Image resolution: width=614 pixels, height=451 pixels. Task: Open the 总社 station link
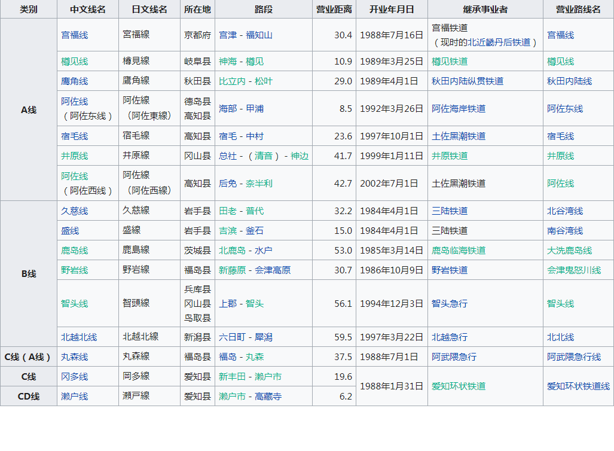(228, 156)
